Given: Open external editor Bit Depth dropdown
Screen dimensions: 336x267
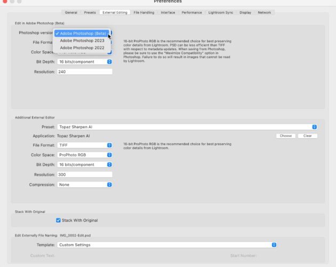Looking at the screenshot, I should click(x=85, y=164).
